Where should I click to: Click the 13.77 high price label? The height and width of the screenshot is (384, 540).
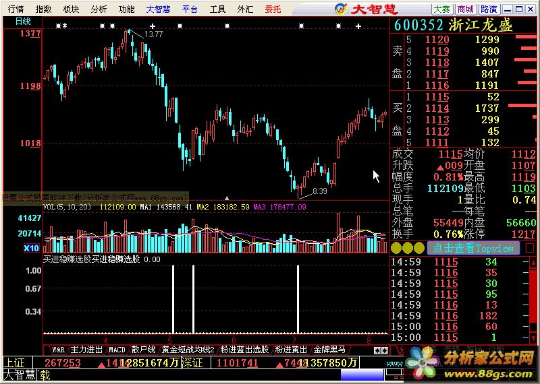[154, 34]
